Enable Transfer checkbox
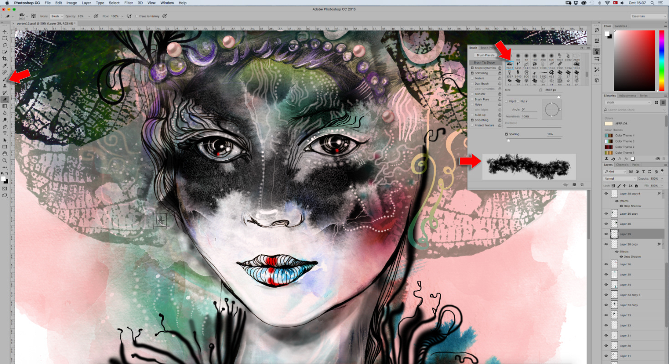669x364 pixels. [472, 94]
